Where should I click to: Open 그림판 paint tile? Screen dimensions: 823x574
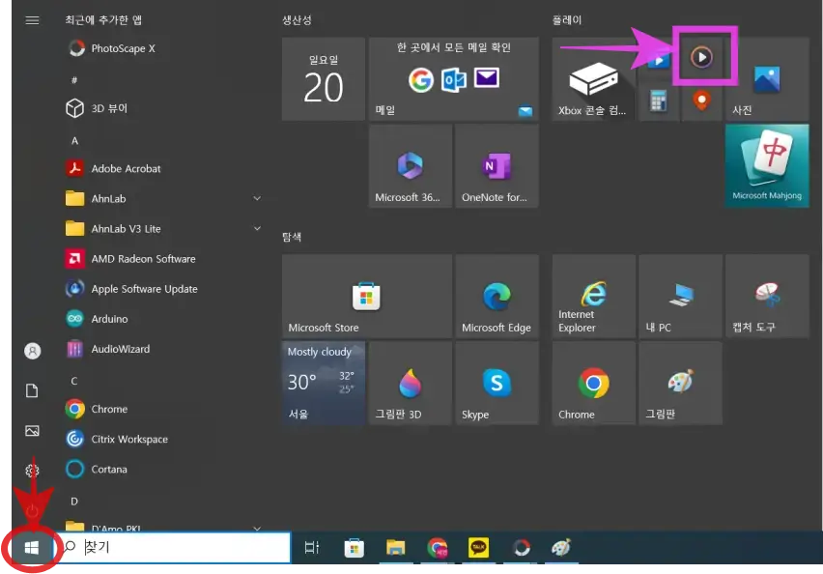coord(680,383)
